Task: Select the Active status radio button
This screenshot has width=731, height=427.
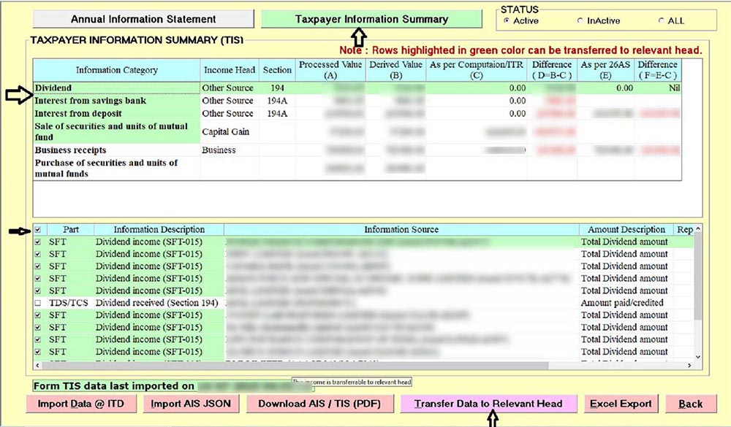Action: point(507,21)
